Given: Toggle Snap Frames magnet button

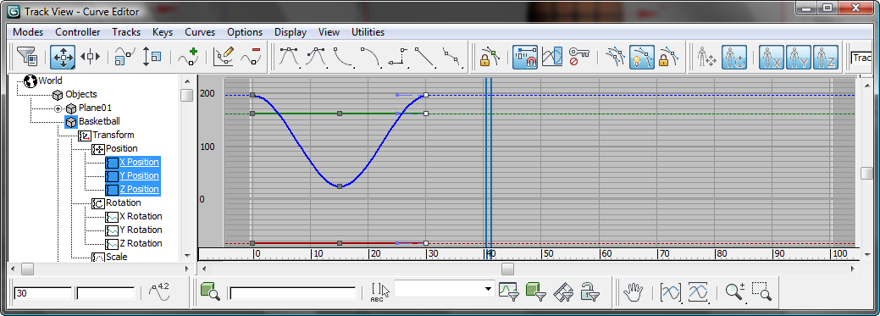Looking at the screenshot, I should click(525, 57).
